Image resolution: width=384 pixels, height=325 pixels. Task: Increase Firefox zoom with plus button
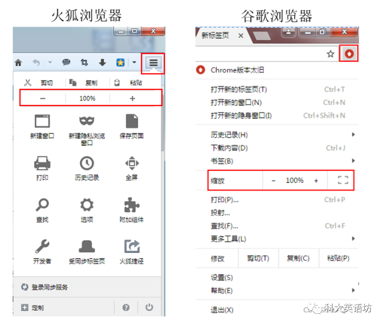132,99
